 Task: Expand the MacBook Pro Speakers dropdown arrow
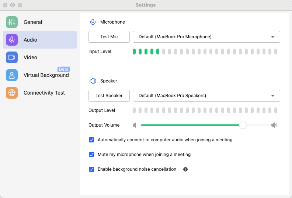273,96
